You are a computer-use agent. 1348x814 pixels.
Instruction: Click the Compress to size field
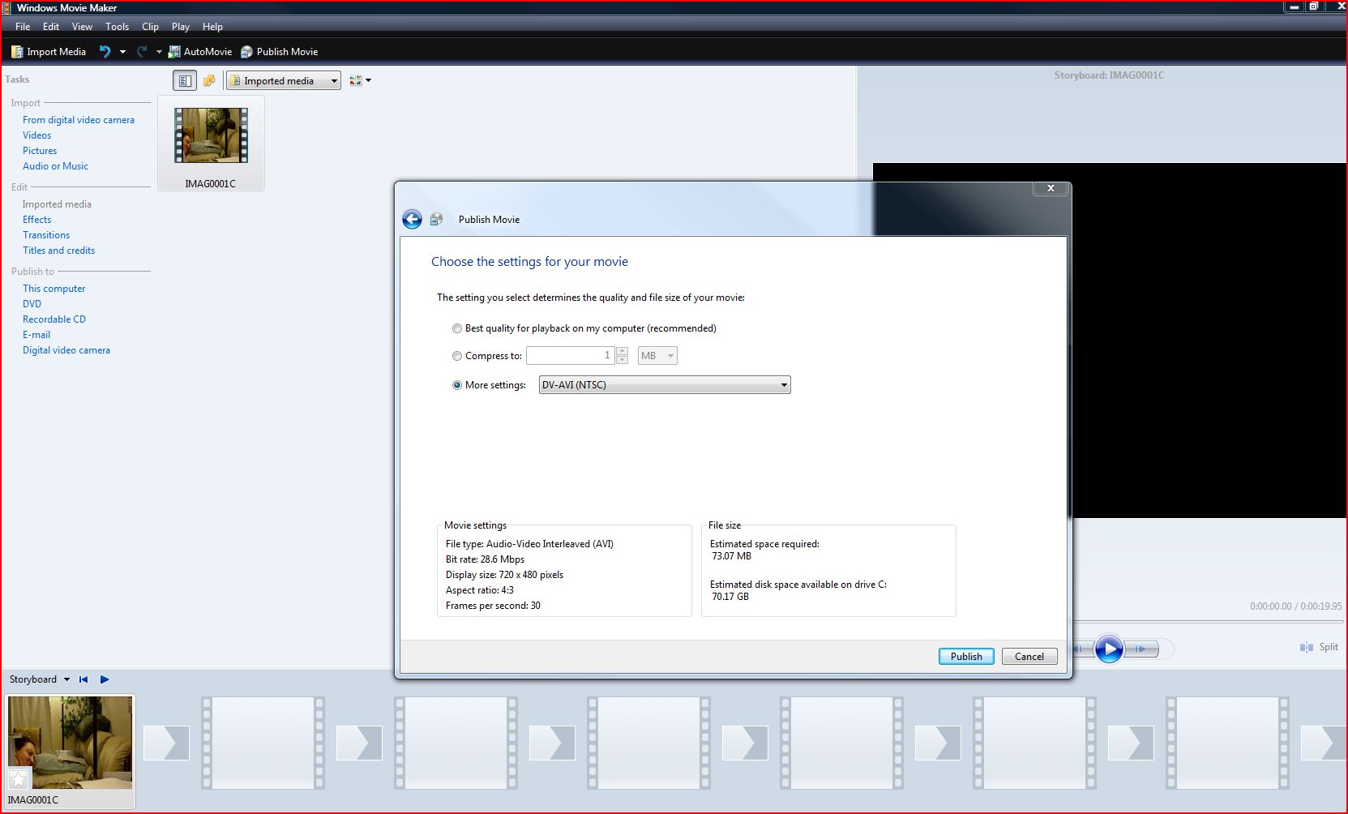click(x=571, y=356)
